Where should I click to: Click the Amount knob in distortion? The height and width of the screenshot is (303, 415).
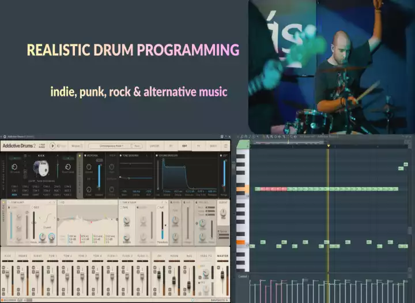(x=42, y=237)
